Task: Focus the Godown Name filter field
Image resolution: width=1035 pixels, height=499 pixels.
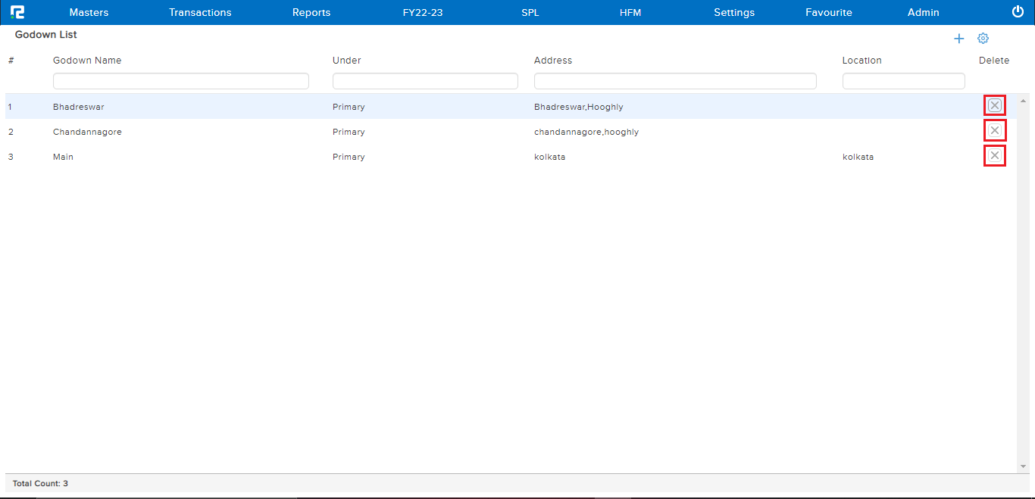Action: coord(180,81)
